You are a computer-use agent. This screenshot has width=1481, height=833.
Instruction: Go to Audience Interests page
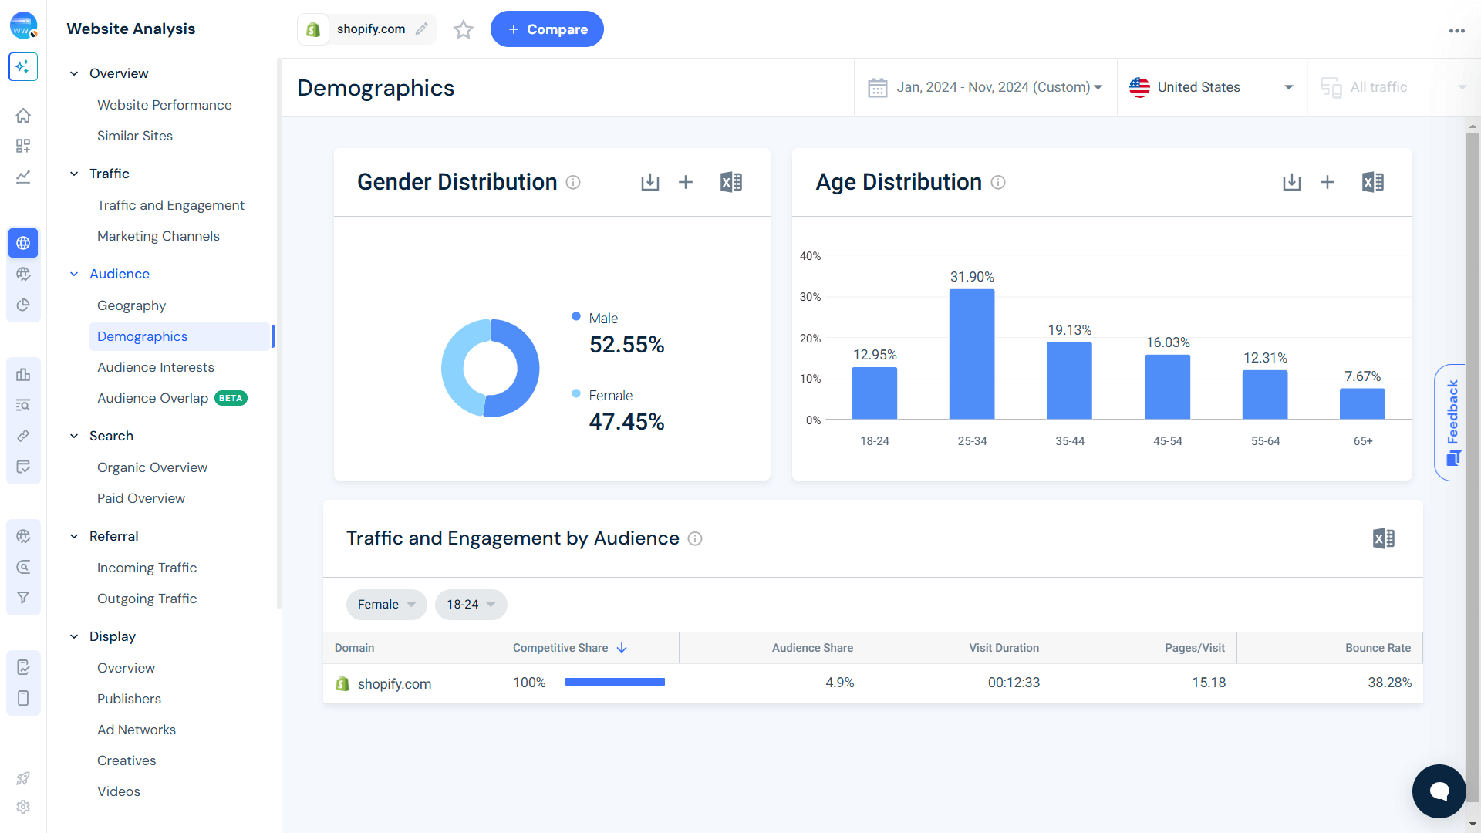(155, 367)
